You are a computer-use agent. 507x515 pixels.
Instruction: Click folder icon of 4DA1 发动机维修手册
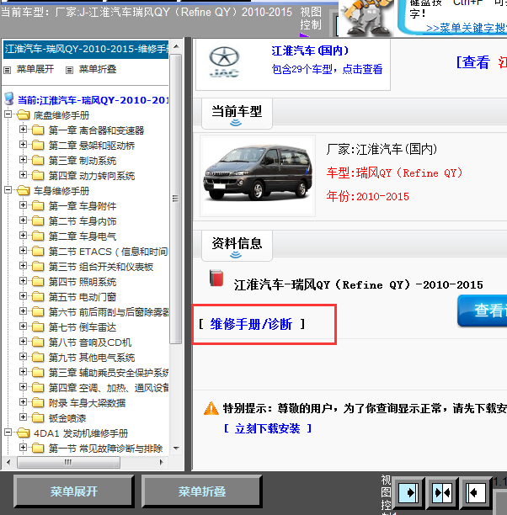pos(23,433)
